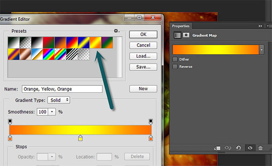Delete adjustment layer with trash icon
Image resolution: width=272 pixels, height=166 pixels.
tap(260, 148)
